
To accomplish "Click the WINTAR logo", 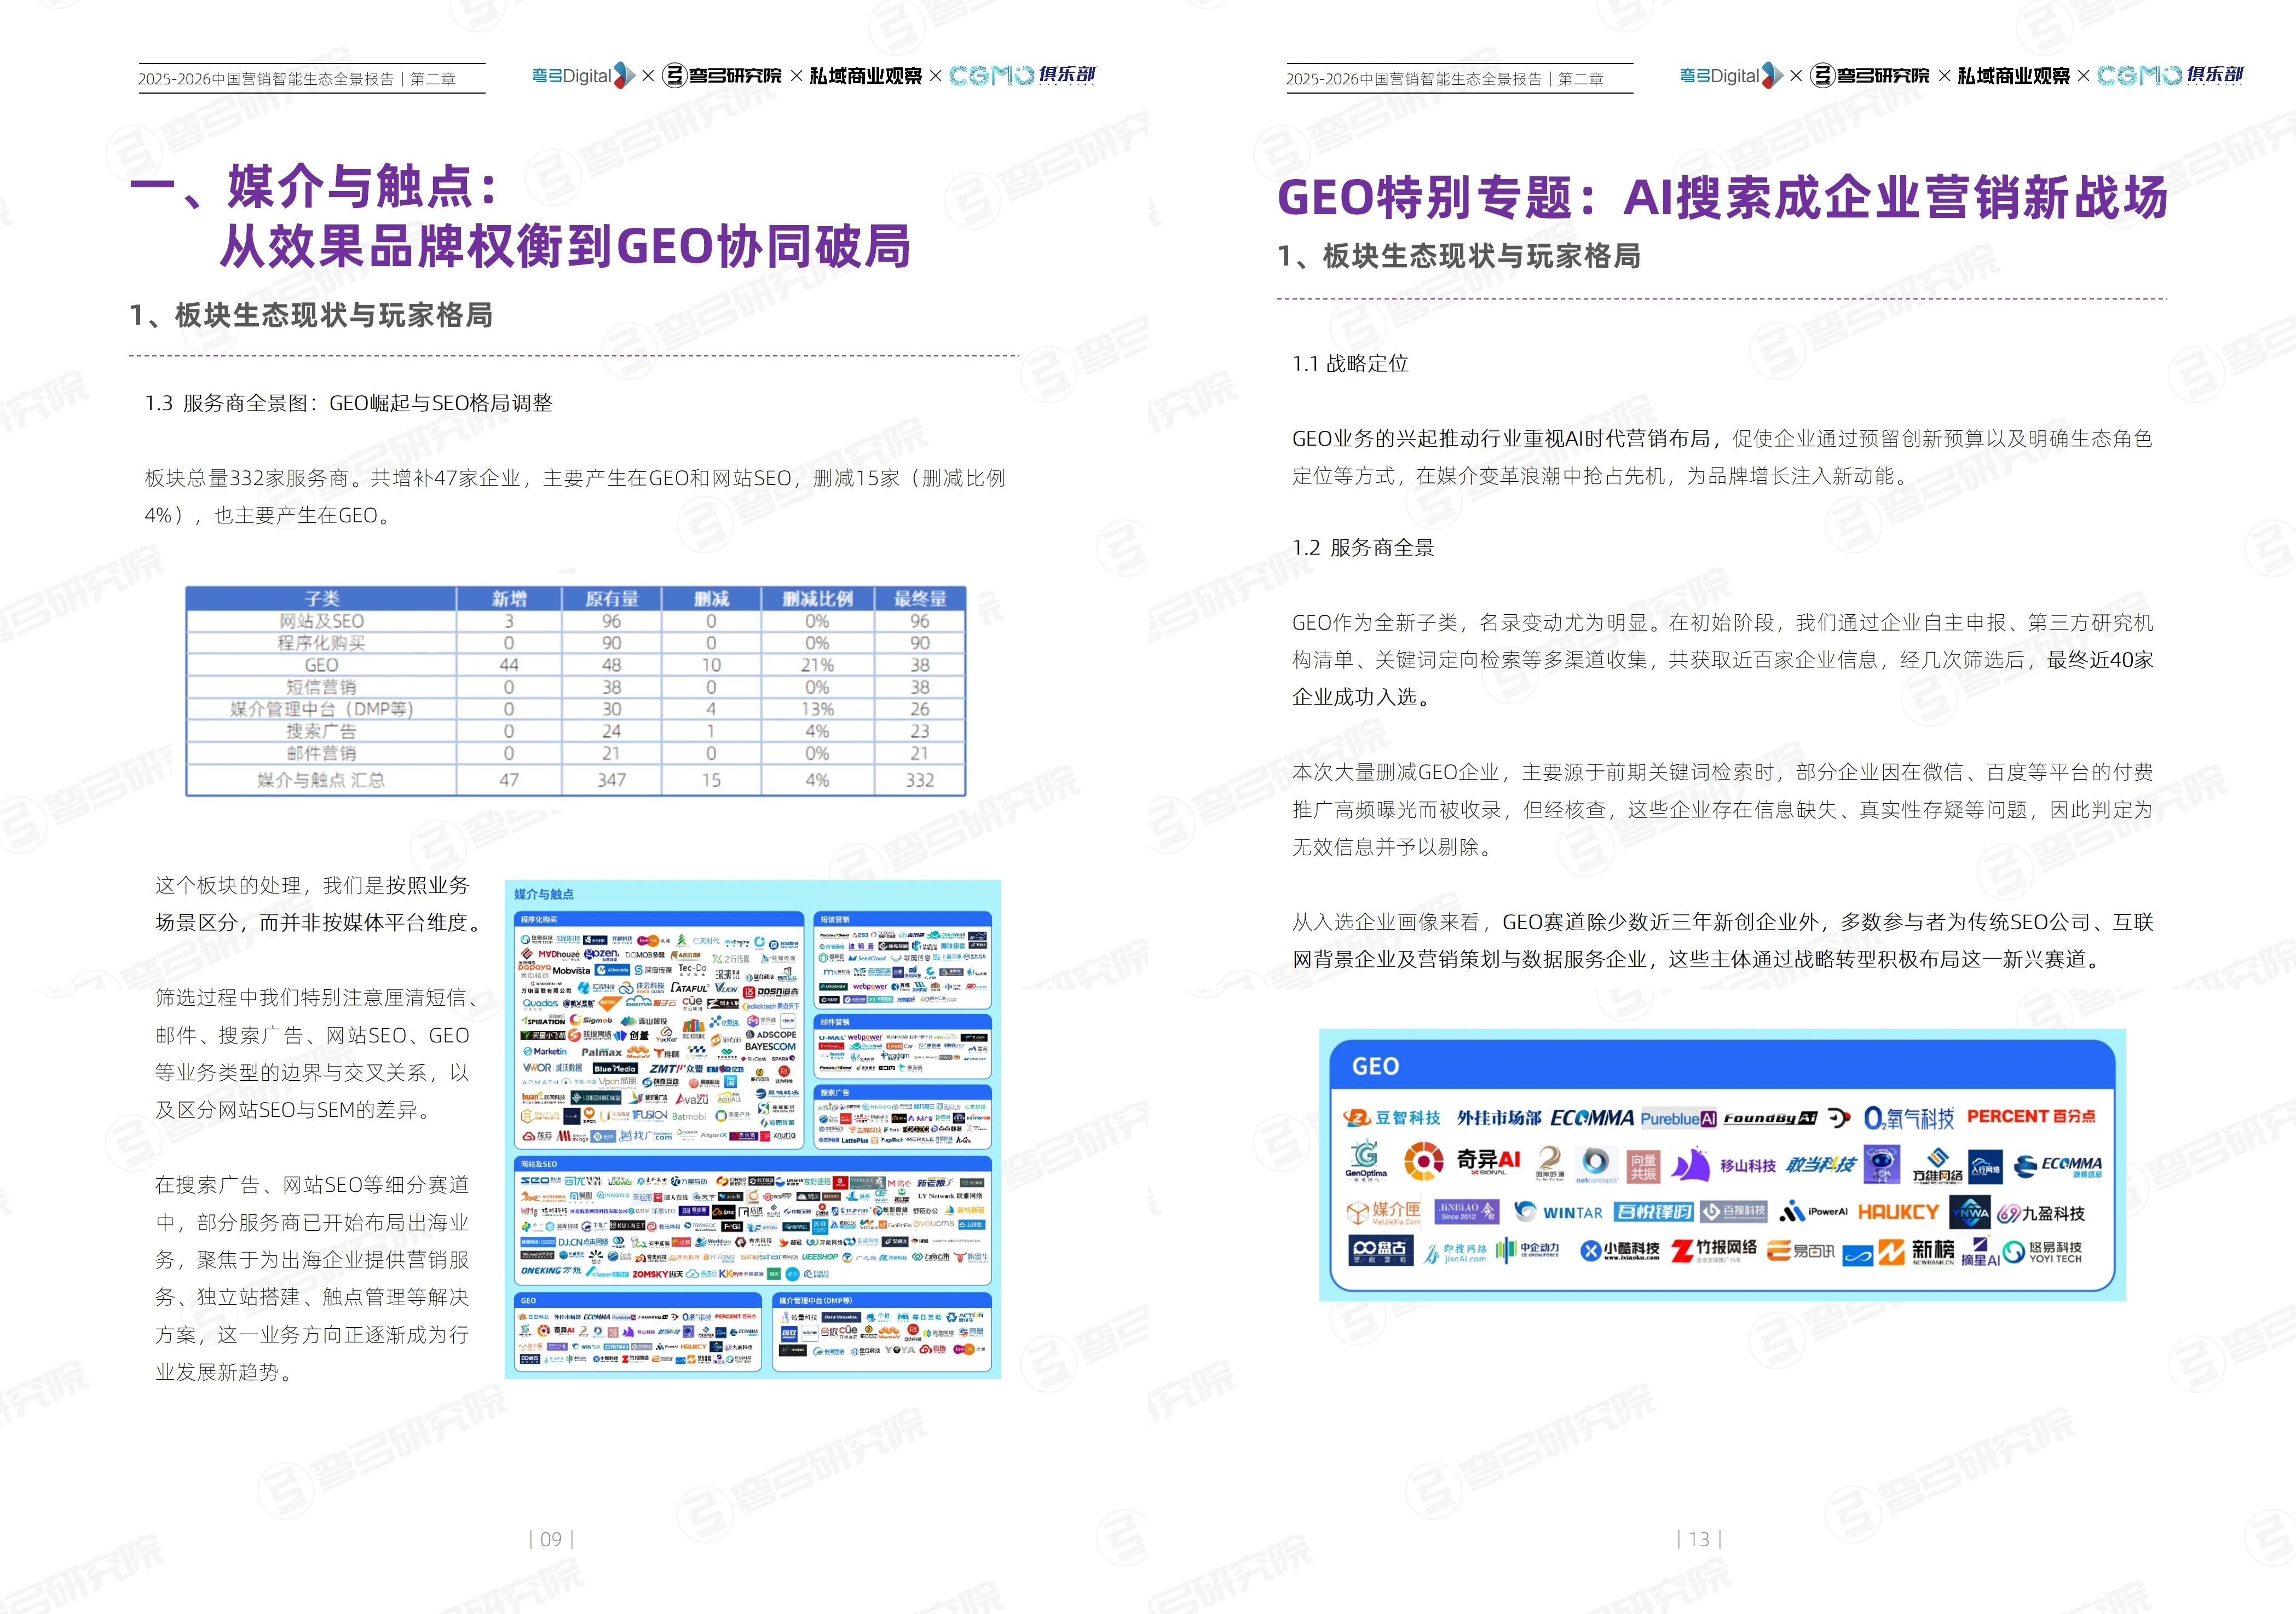I will [x=1558, y=1212].
